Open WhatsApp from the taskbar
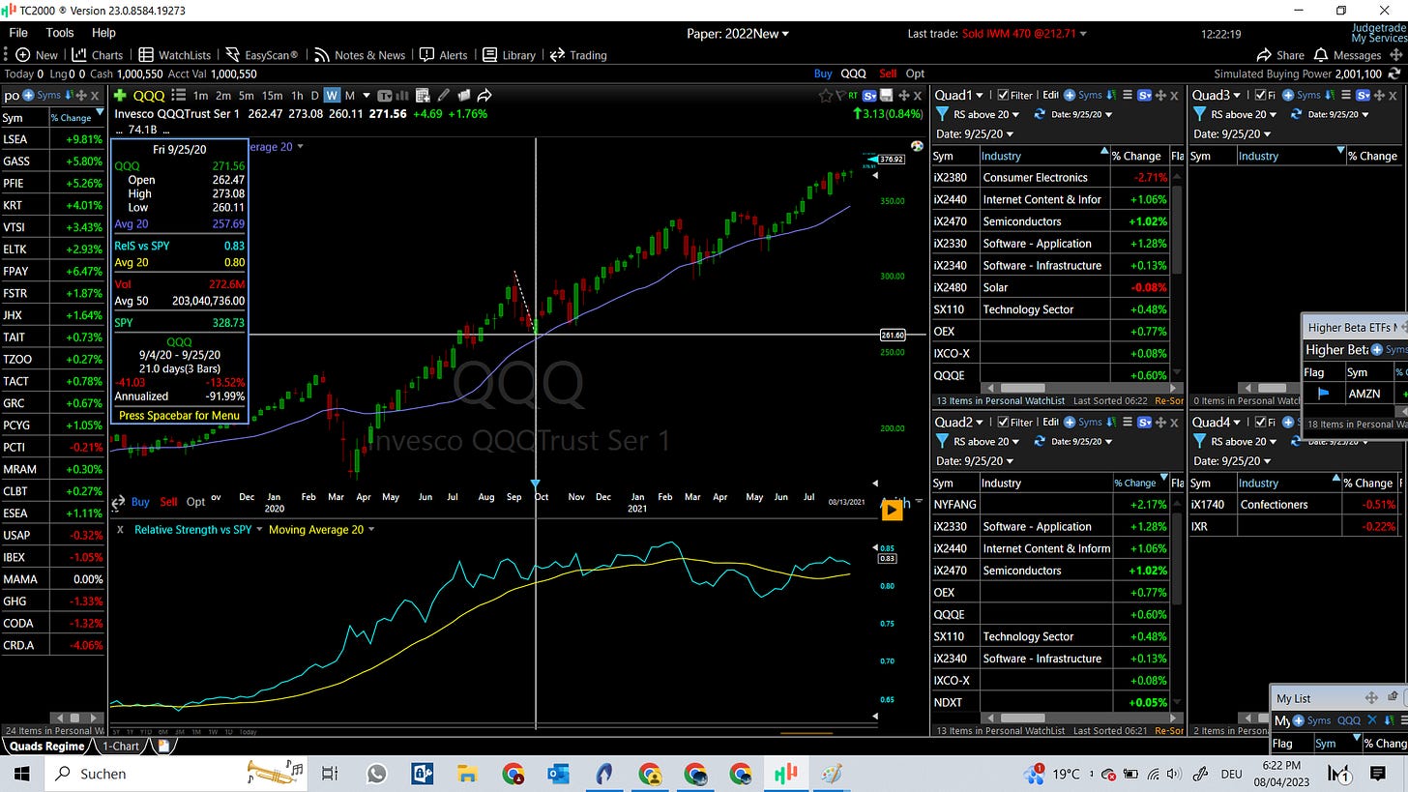1408x792 pixels. pos(376,774)
